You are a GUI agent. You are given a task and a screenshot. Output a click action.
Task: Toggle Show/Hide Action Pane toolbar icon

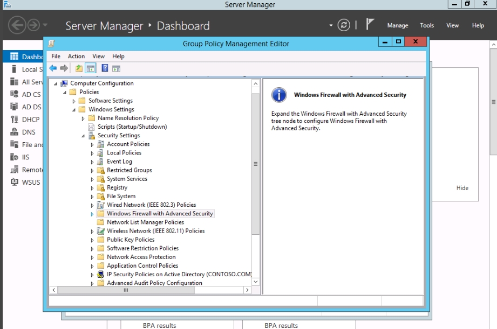click(x=117, y=68)
